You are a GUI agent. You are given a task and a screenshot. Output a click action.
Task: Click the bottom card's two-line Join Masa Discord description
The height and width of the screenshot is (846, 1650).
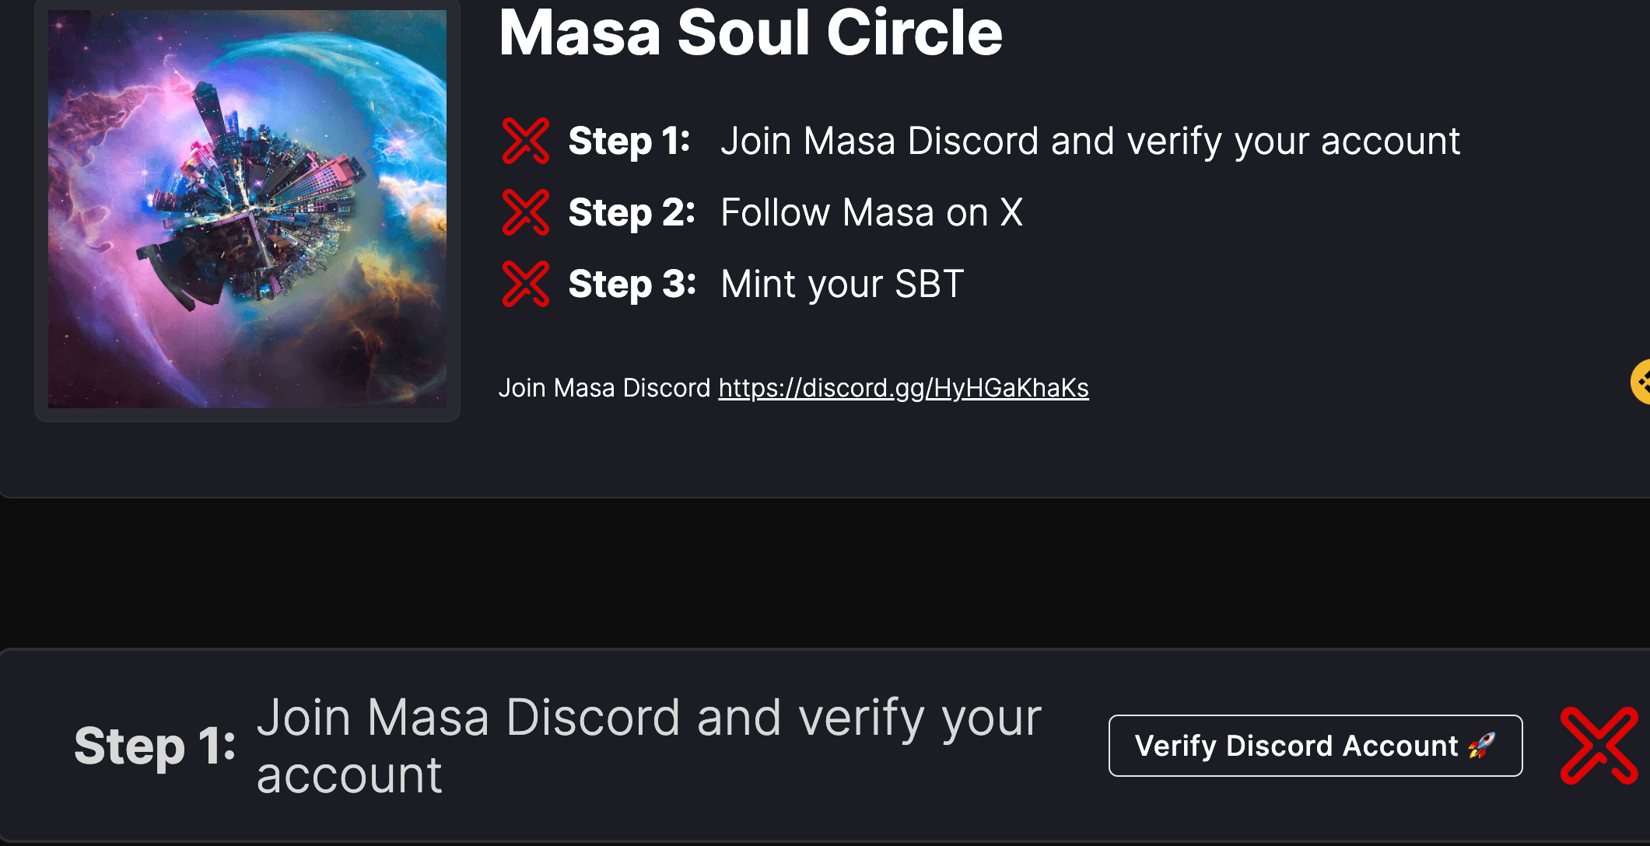pyautogui.click(x=649, y=746)
